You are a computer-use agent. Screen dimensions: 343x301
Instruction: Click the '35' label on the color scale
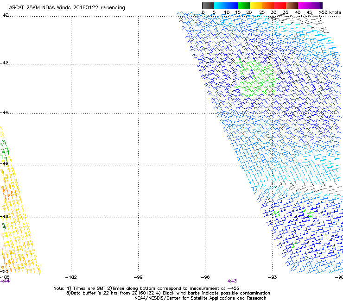pyautogui.click(x=286, y=13)
